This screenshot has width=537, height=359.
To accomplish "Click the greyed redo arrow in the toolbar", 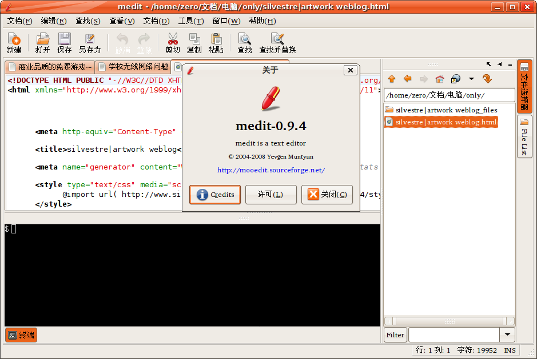I will coord(144,43).
